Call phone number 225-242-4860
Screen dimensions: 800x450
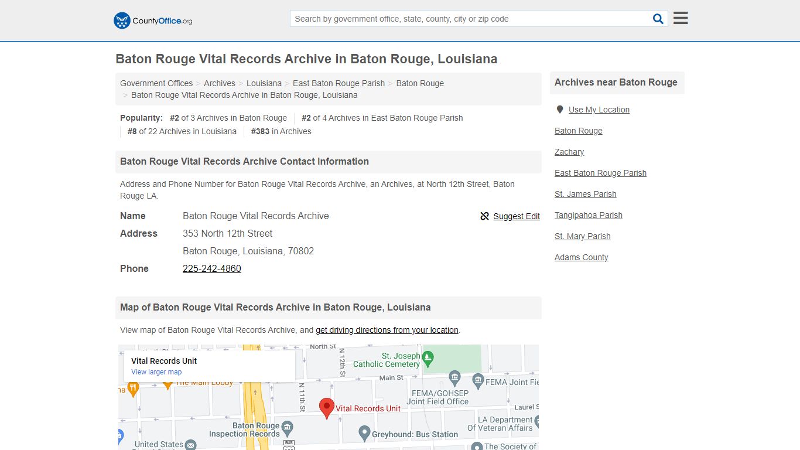[212, 268]
